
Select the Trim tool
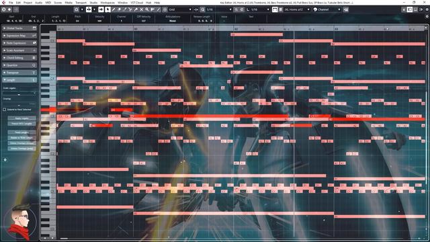coord(124,9)
